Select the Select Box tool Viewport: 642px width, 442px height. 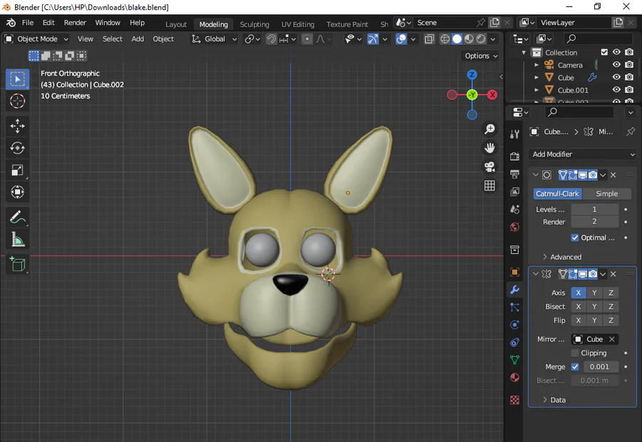click(x=17, y=79)
